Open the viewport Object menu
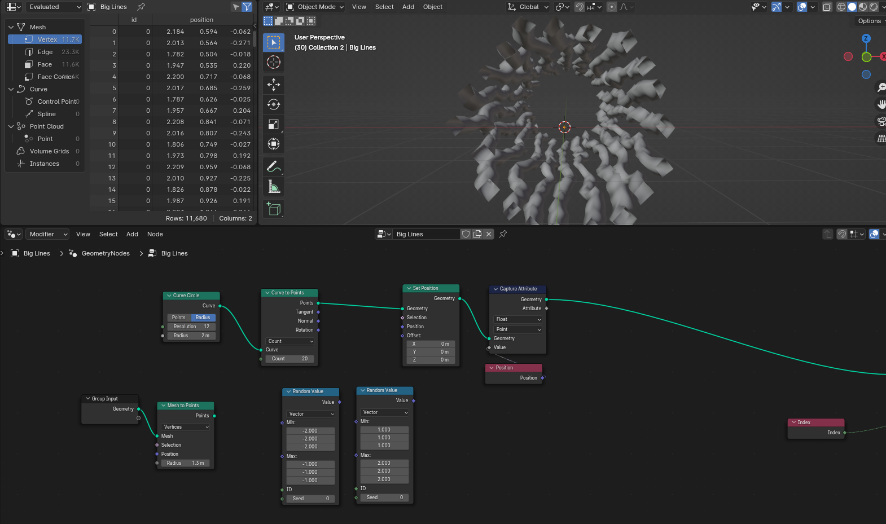The image size is (886, 524). tap(433, 7)
